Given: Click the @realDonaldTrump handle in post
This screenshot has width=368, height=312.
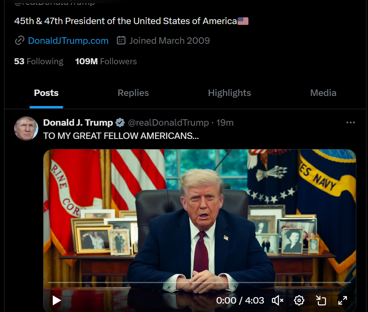Looking at the screenshot, I should point(168,122).
